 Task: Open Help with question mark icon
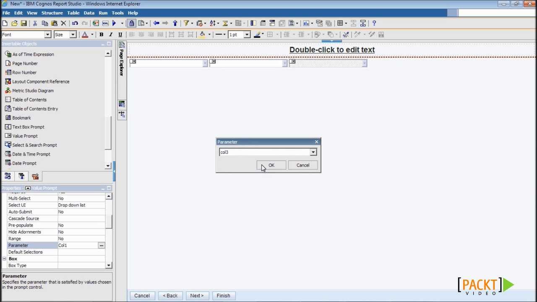pos(374,23)
